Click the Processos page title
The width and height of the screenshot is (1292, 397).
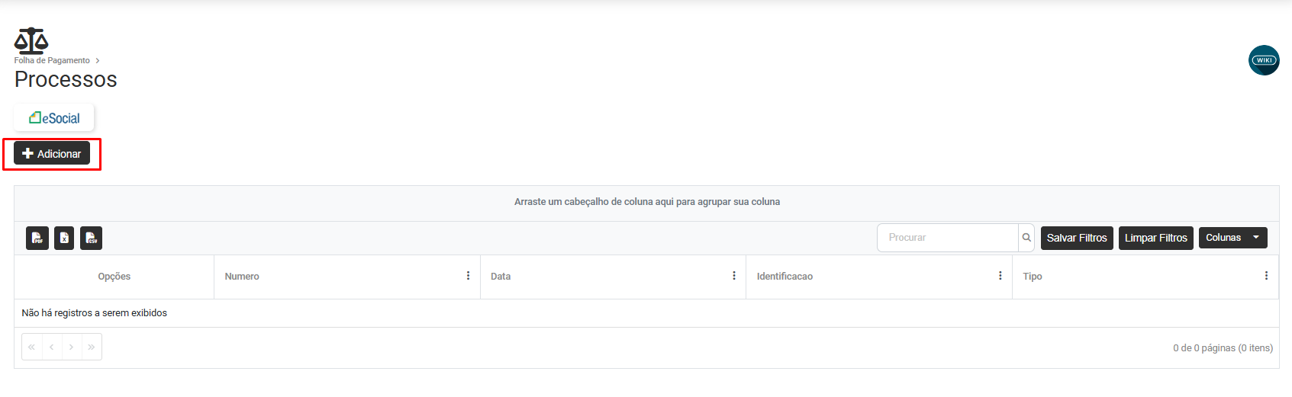tap(66, 79)
